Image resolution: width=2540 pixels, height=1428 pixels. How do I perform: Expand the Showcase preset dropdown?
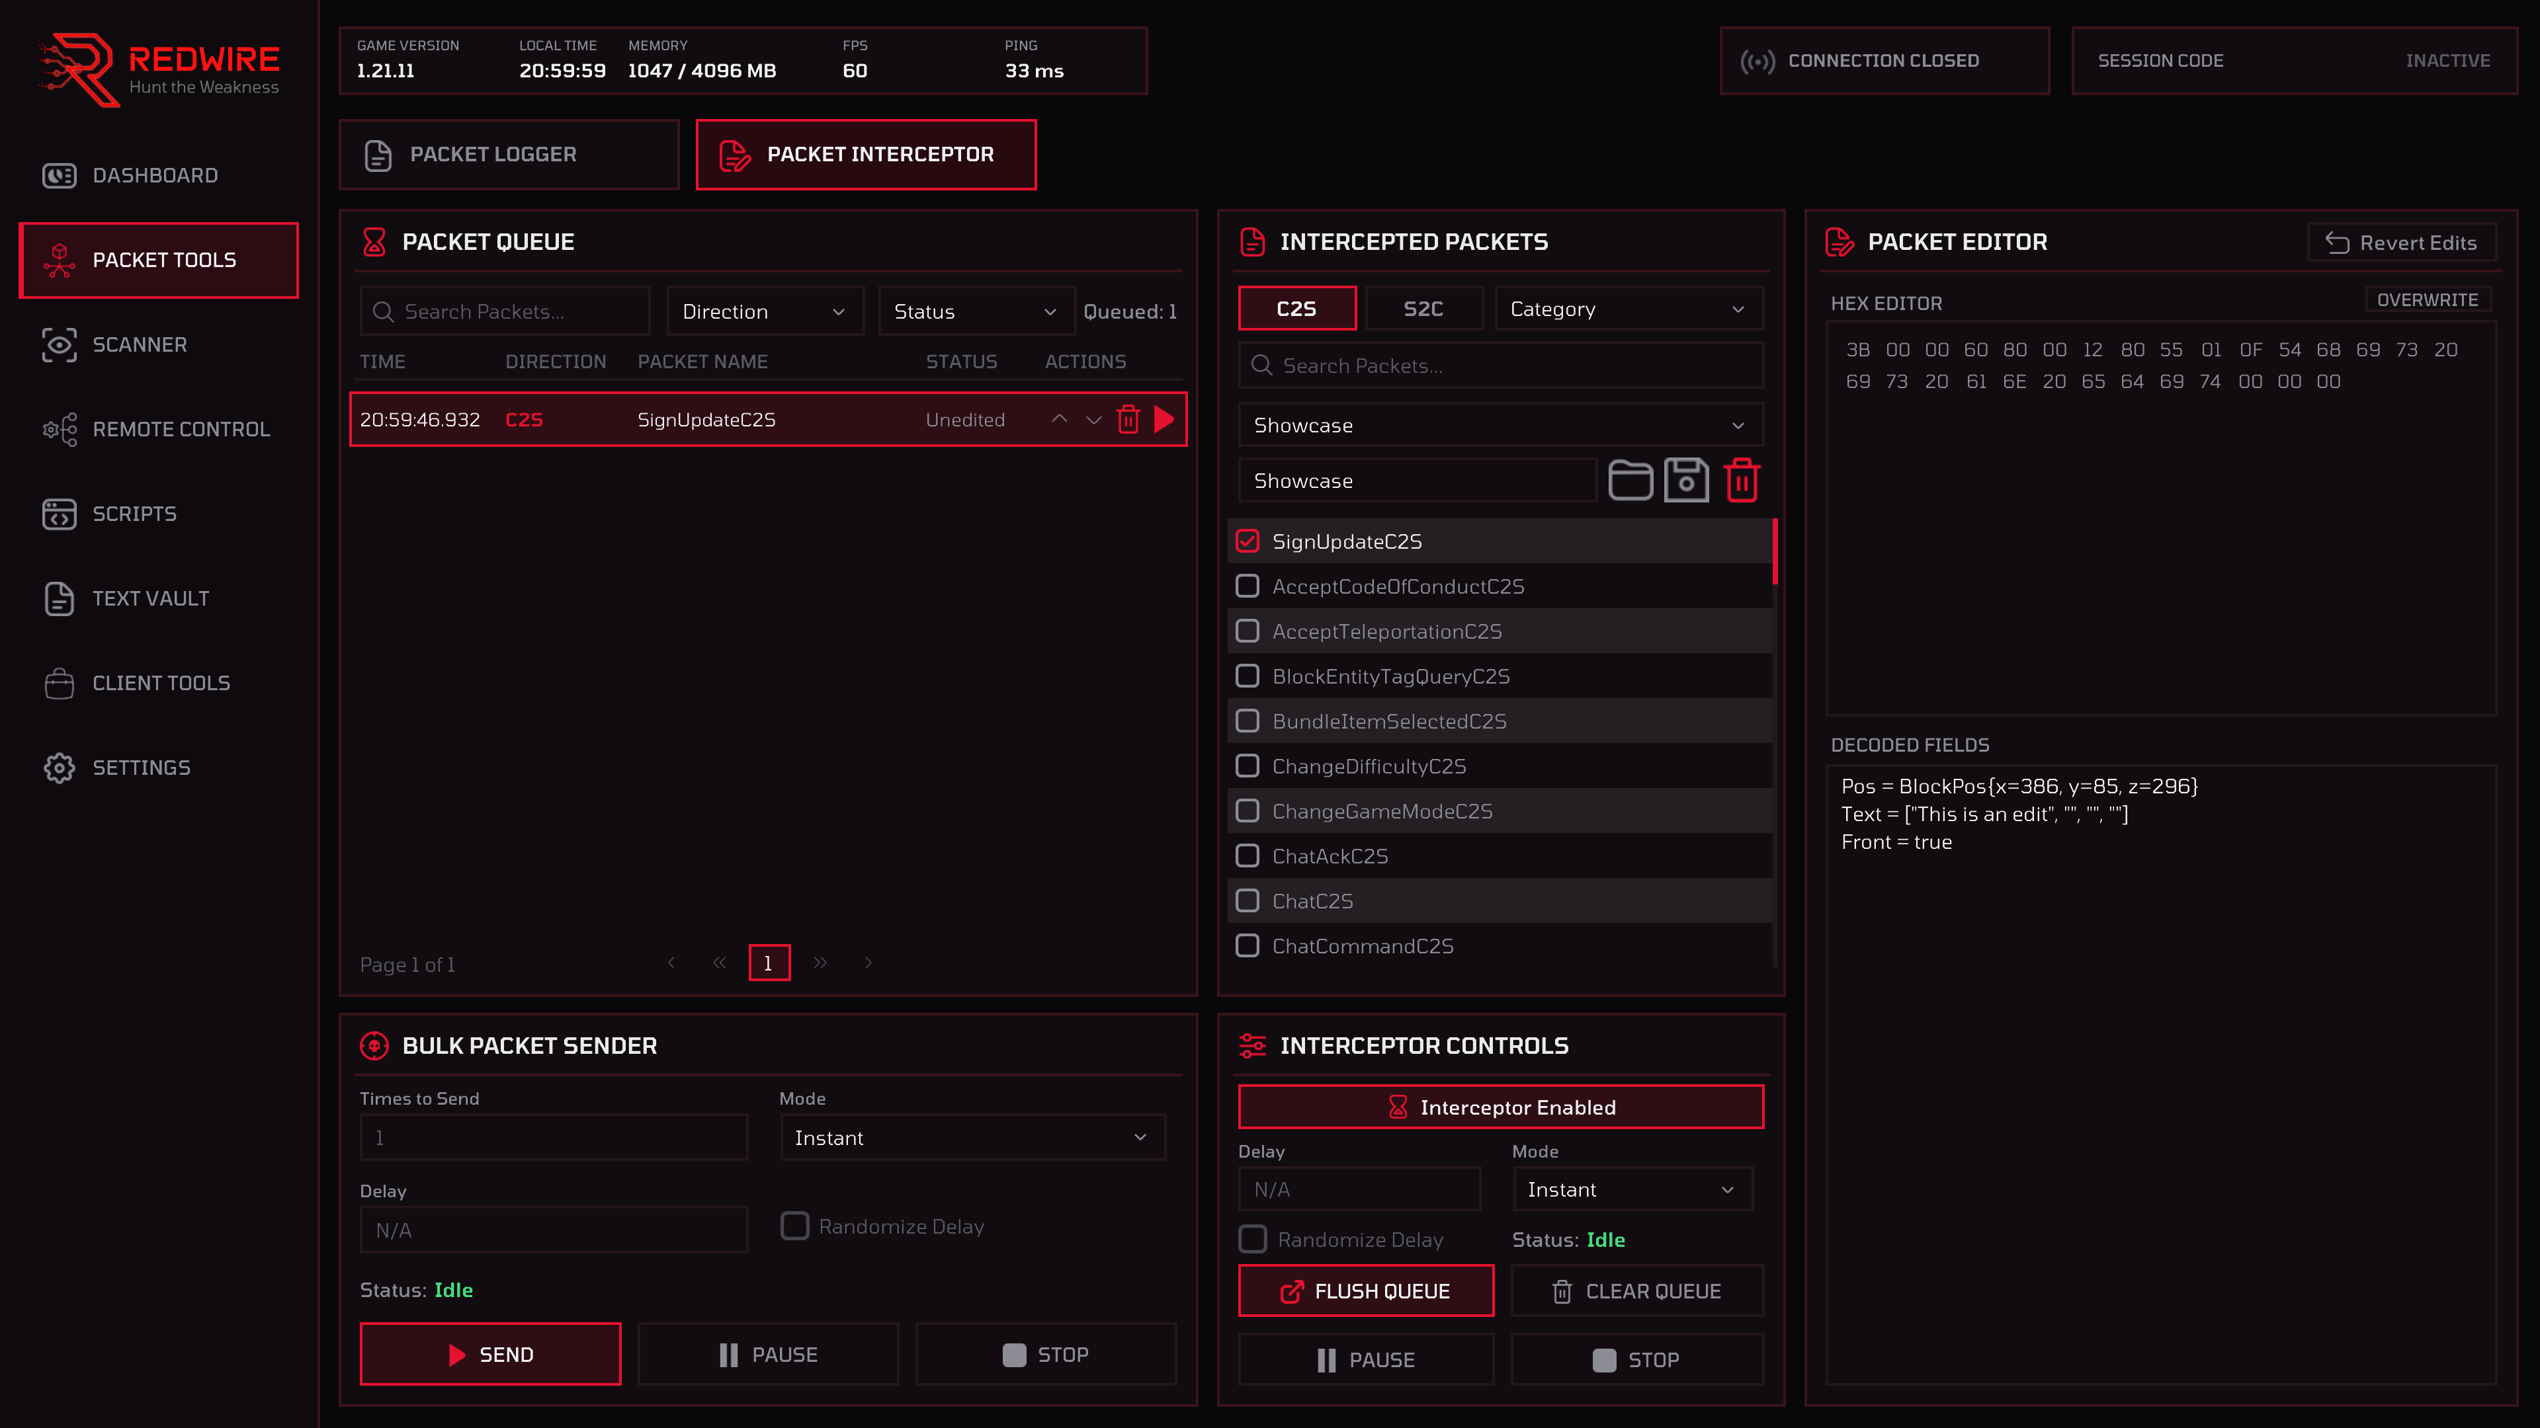[1501, 426]
